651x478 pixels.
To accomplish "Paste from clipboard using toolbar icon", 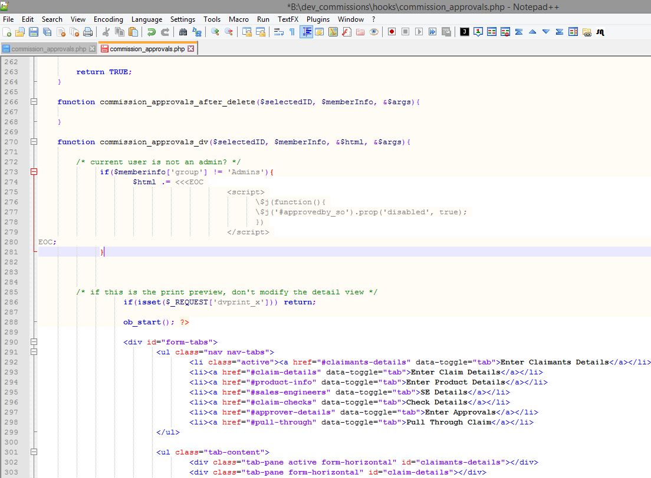I will [133, 32].
